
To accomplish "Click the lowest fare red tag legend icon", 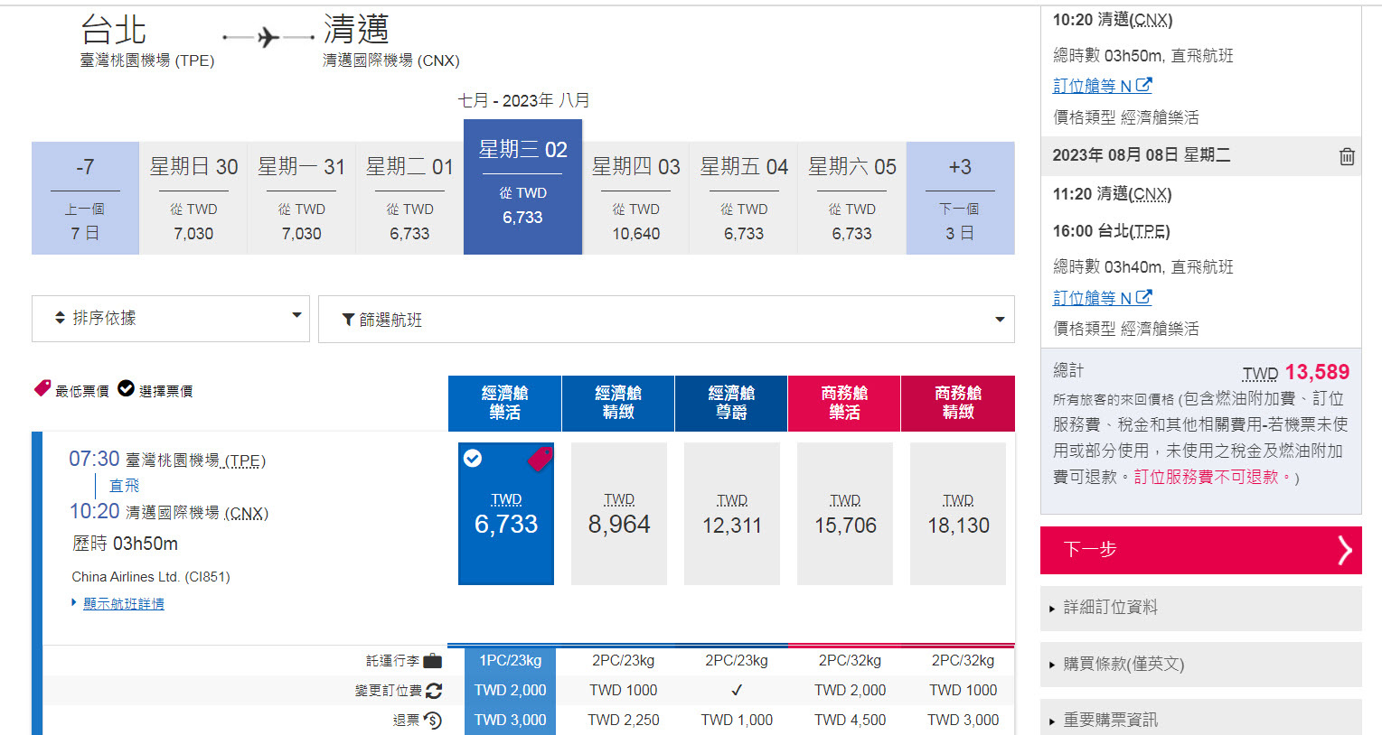I will (x=42, y=389).
